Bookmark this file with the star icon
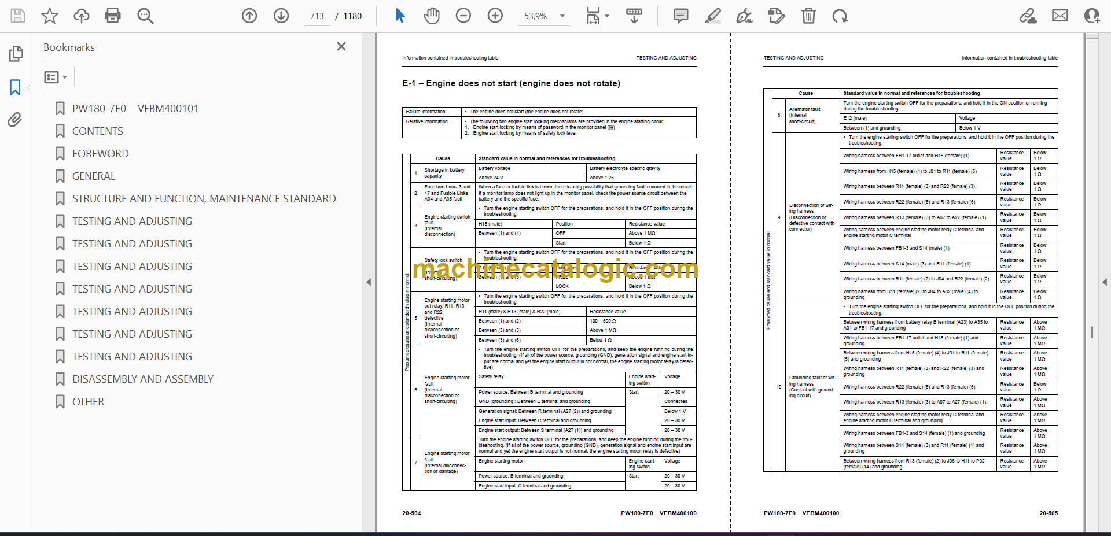The height and width of the screenshot is (536, 1111). [x=50, y=16]
